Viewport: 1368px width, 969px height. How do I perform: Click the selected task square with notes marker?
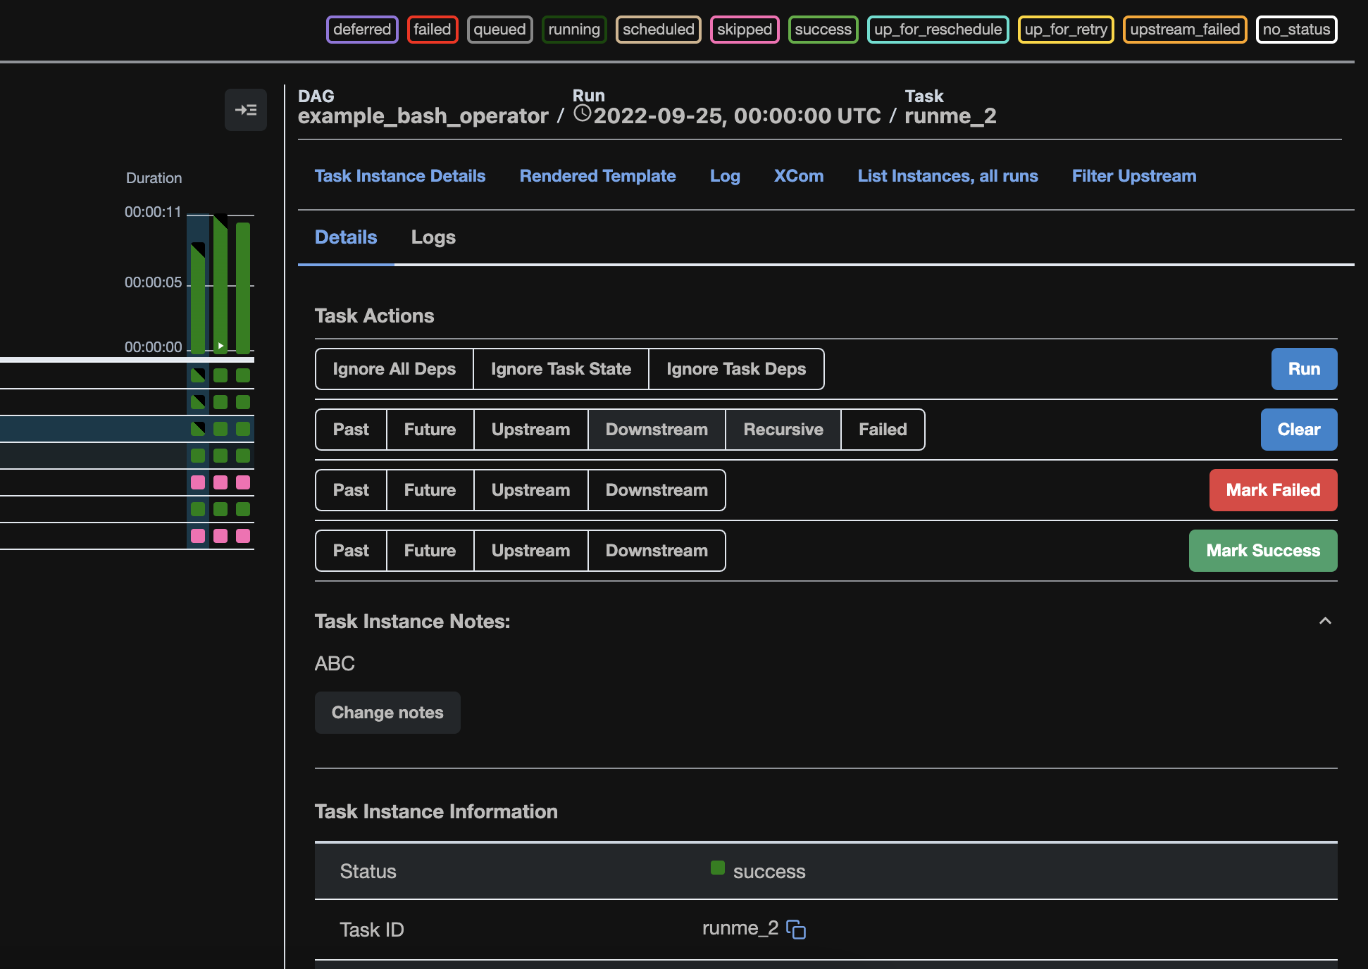(198, 429)
